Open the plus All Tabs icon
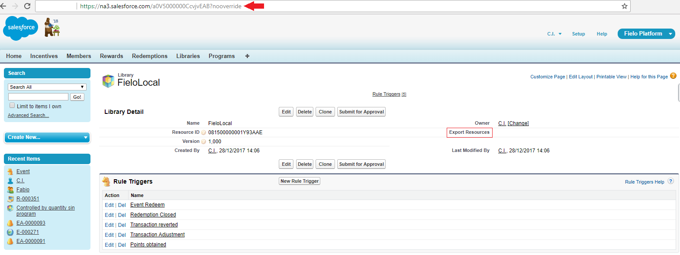Viewport: 680px width, 255px height. click(247, 56)
